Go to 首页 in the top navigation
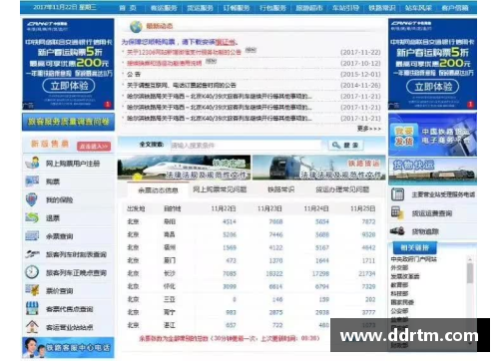499x361 pixels. [x=128, y=8]
